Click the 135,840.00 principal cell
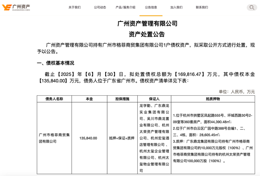This screenshot has width=260, height=176. point(89,138)
